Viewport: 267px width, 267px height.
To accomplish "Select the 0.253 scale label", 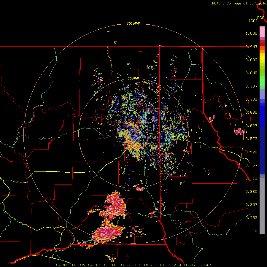I will click(251, 218).
